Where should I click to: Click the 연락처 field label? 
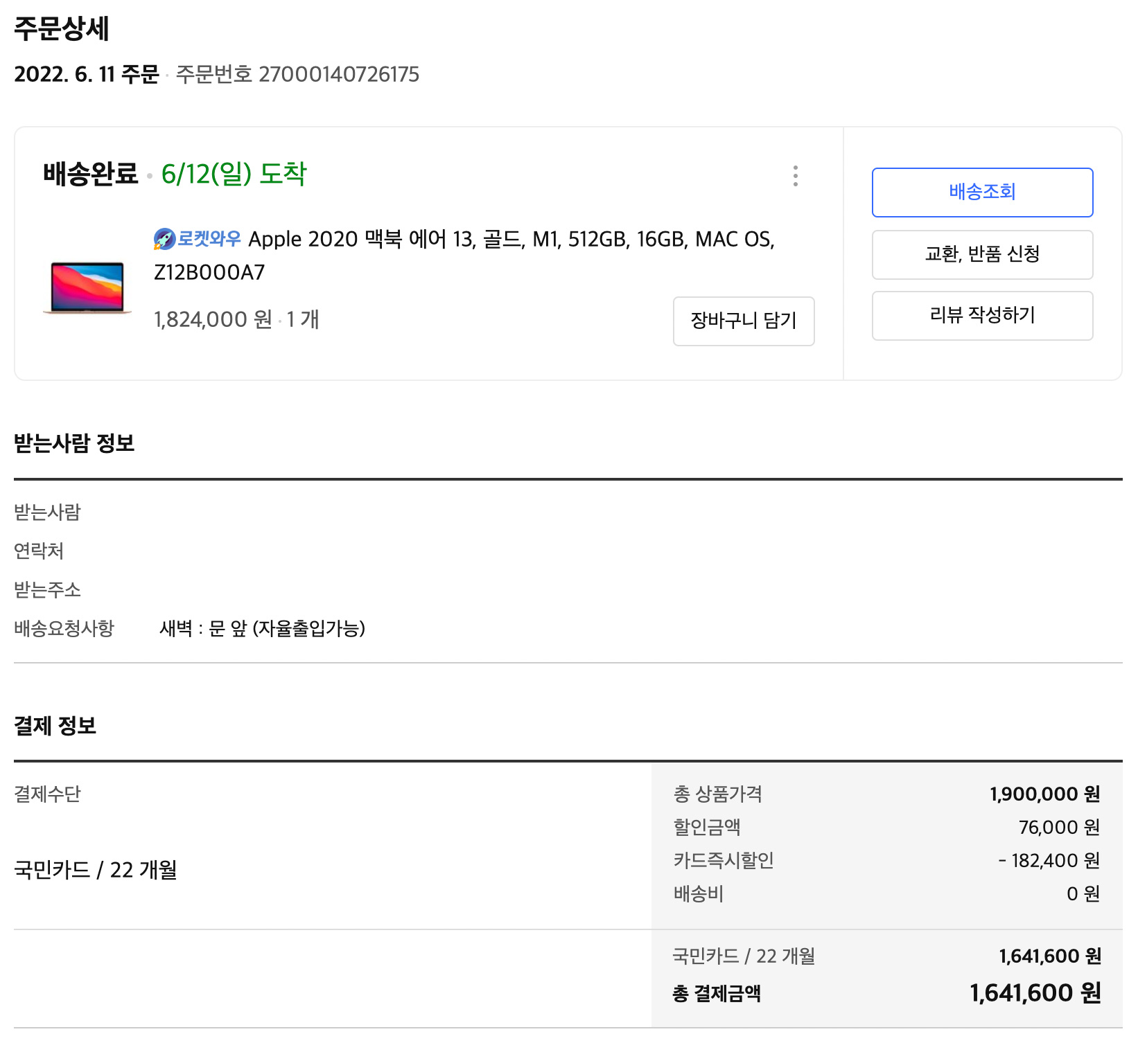(39, 551)
